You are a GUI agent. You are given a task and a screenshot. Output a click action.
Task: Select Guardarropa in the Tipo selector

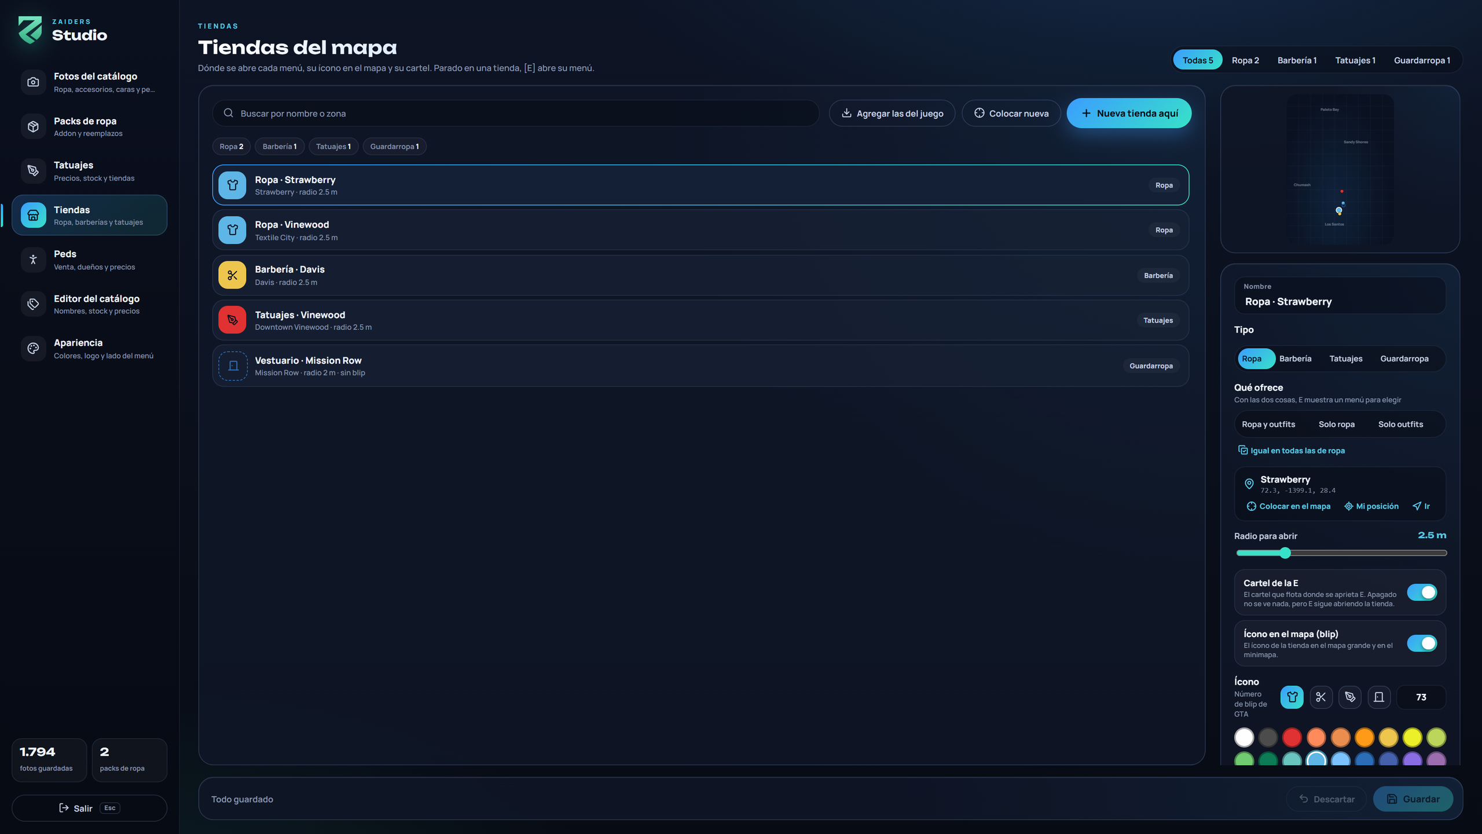pos(1404,359)
